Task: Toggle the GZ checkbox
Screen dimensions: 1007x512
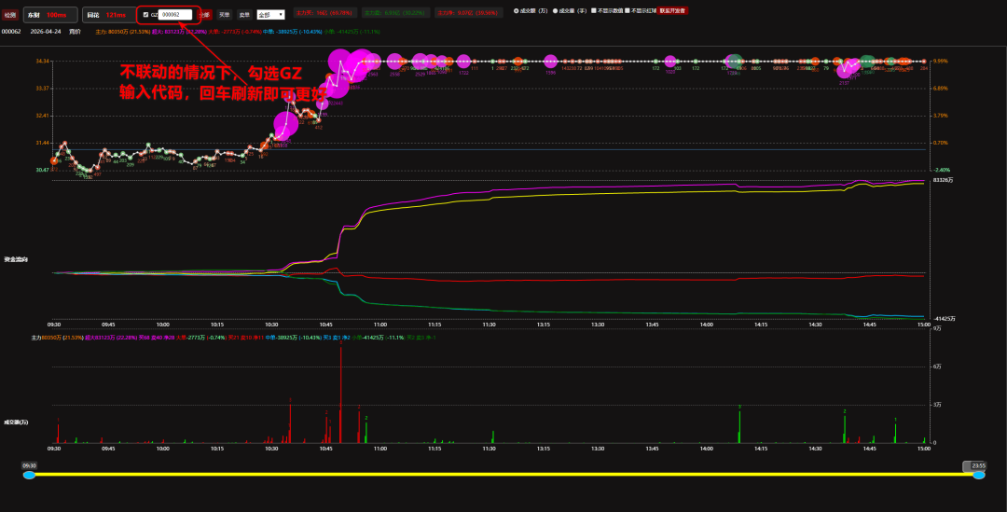Action: (x=145, y=15)
